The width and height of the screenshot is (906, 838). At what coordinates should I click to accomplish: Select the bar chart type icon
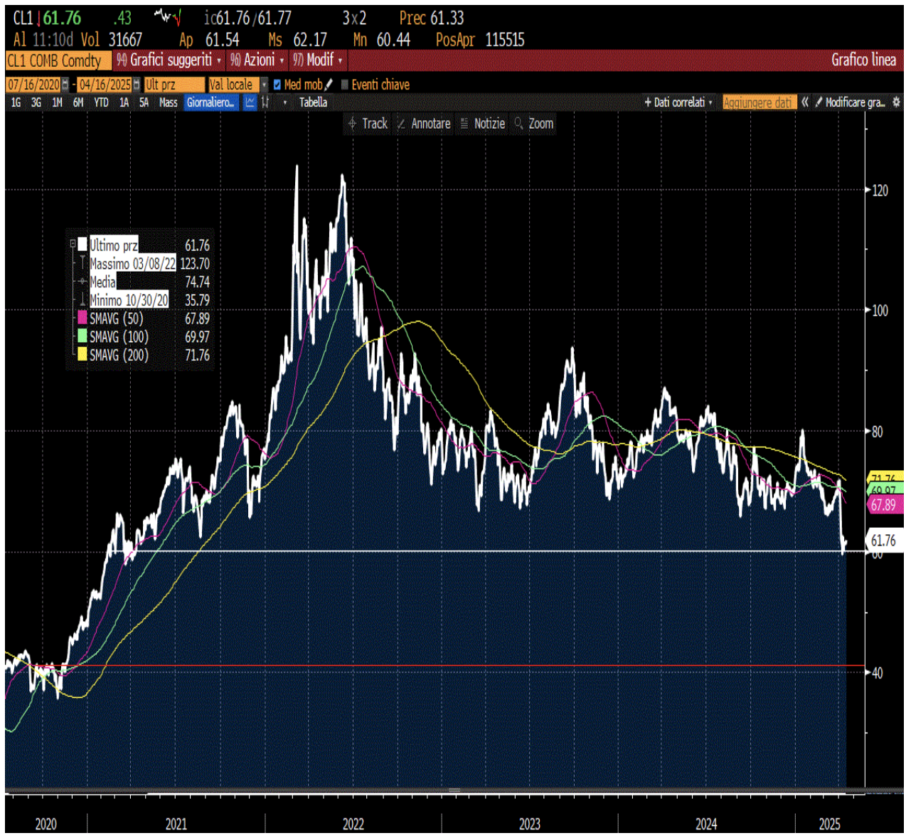(265, 102)
